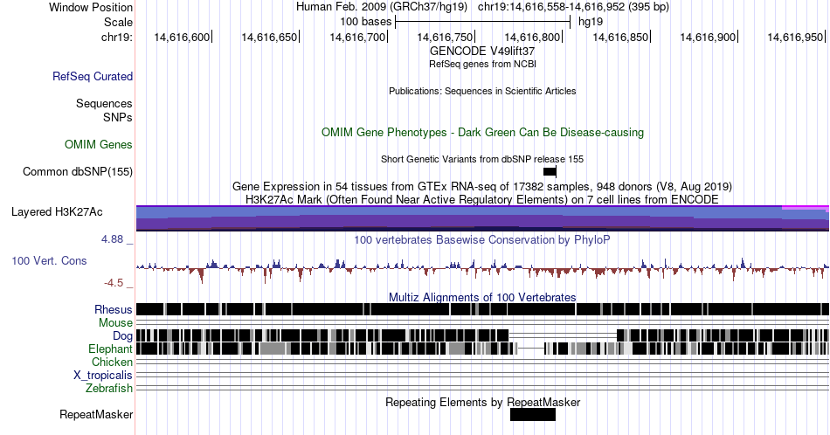The width and height of the screenshot is (830, 435).
Task: Click the 100 bases scale bar
Action: (x=482, y=22)
